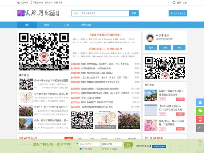Select the 首页 navigation tab

27,25
